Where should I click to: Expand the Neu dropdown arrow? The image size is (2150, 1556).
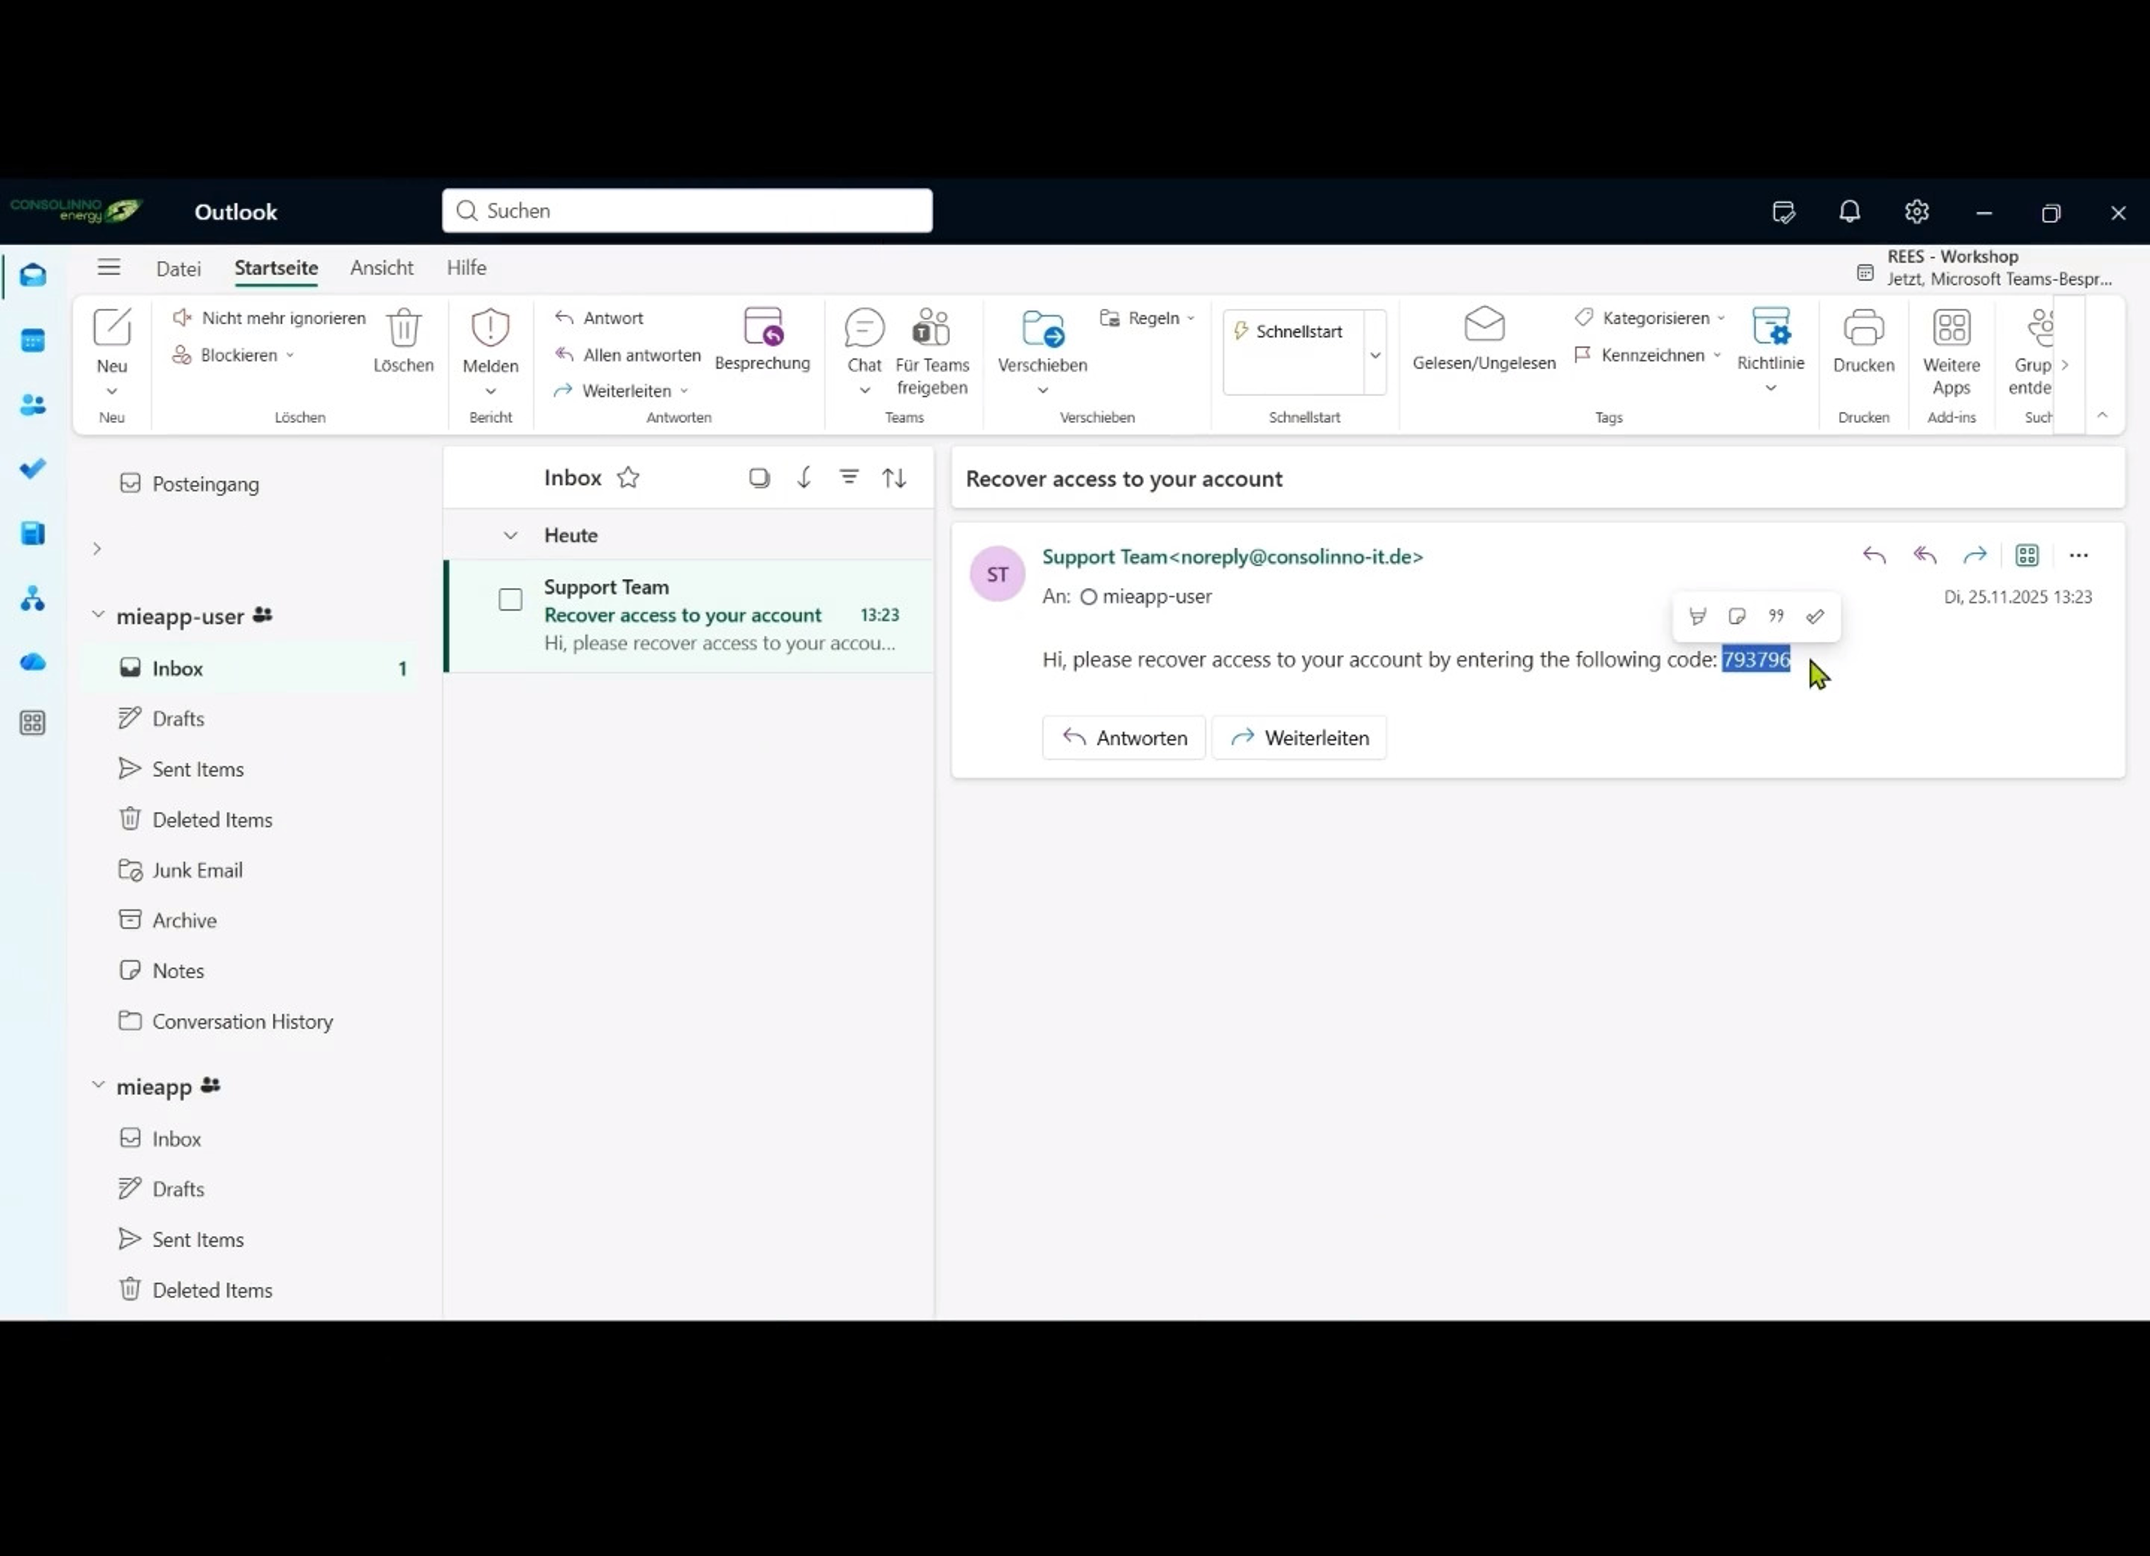click(x=112, y=390)
